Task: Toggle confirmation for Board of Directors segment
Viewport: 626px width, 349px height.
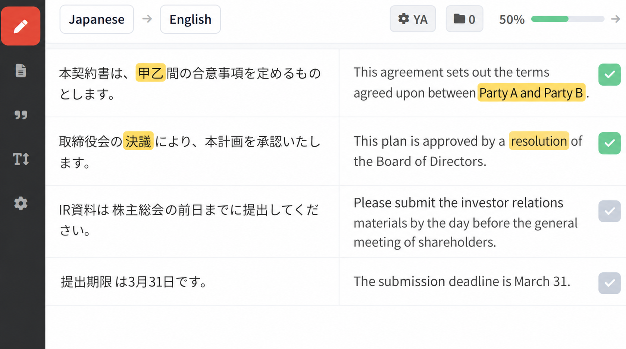Action: click(x=610, y=143)
